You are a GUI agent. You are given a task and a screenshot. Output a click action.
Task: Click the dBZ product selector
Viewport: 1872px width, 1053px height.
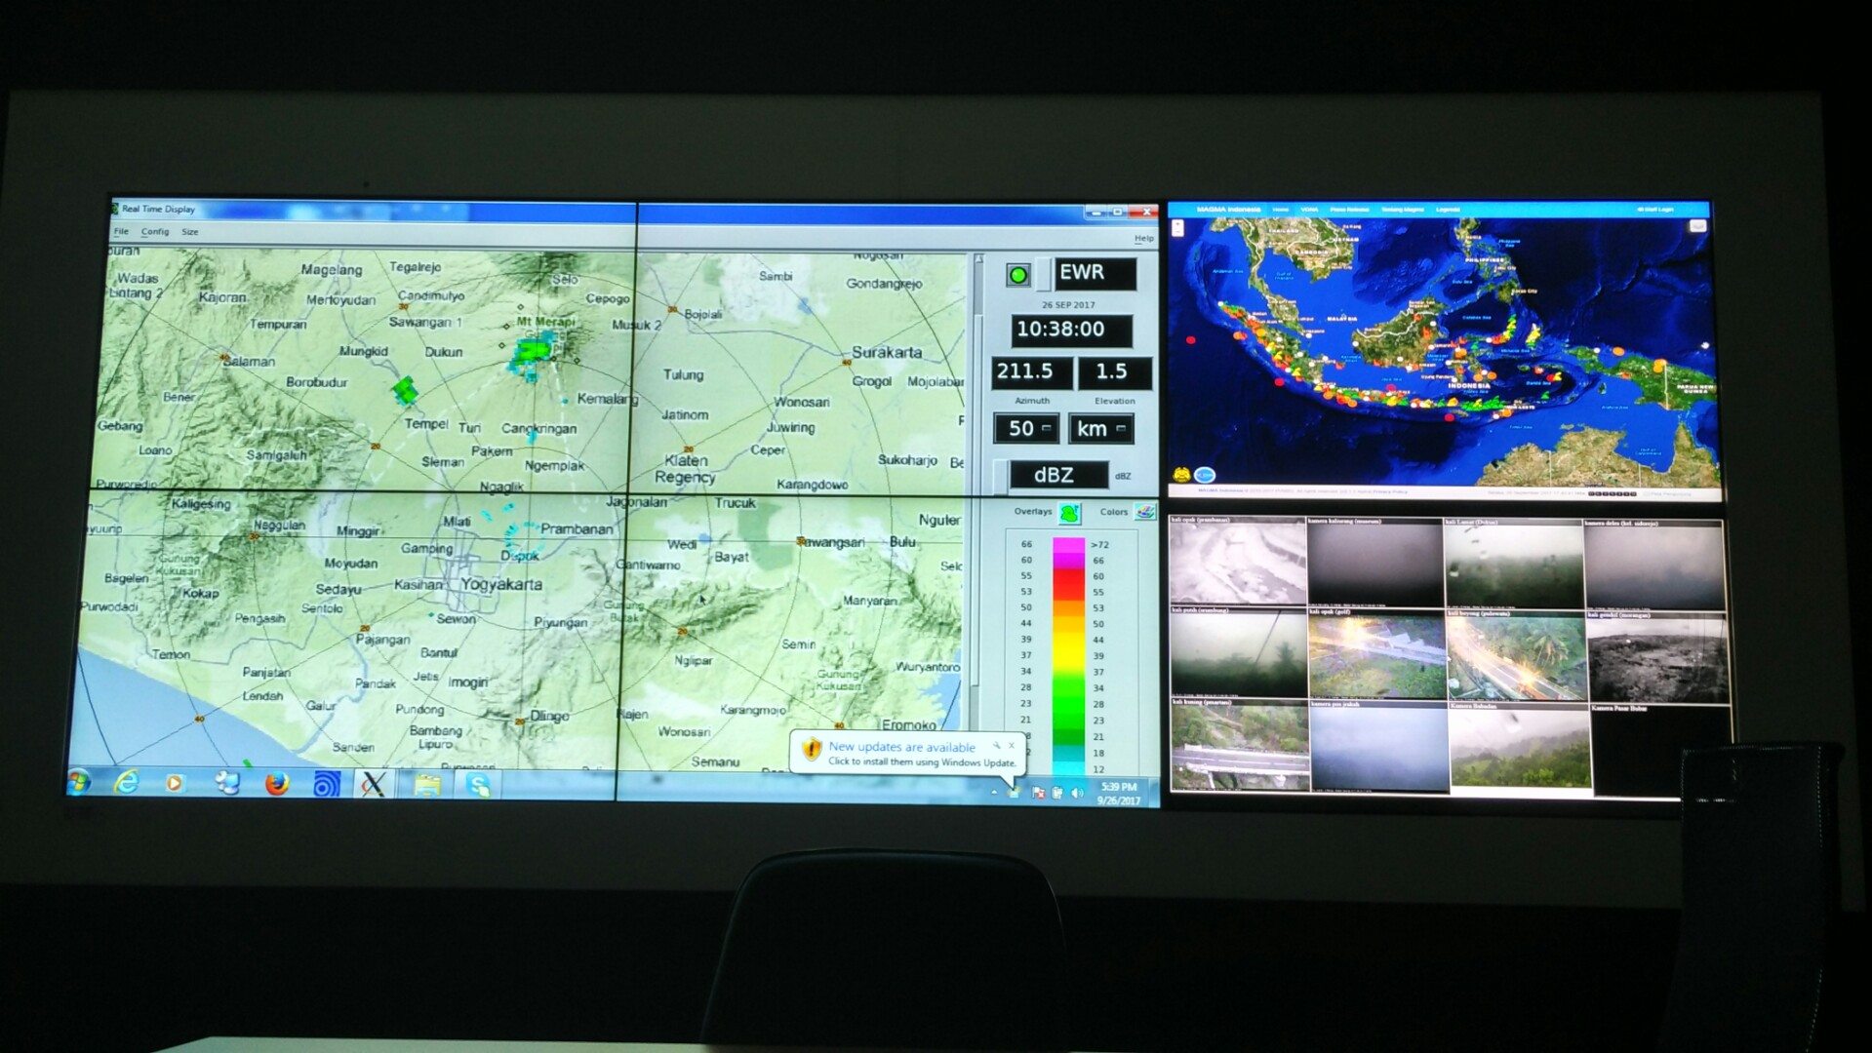coord(1057,476)
